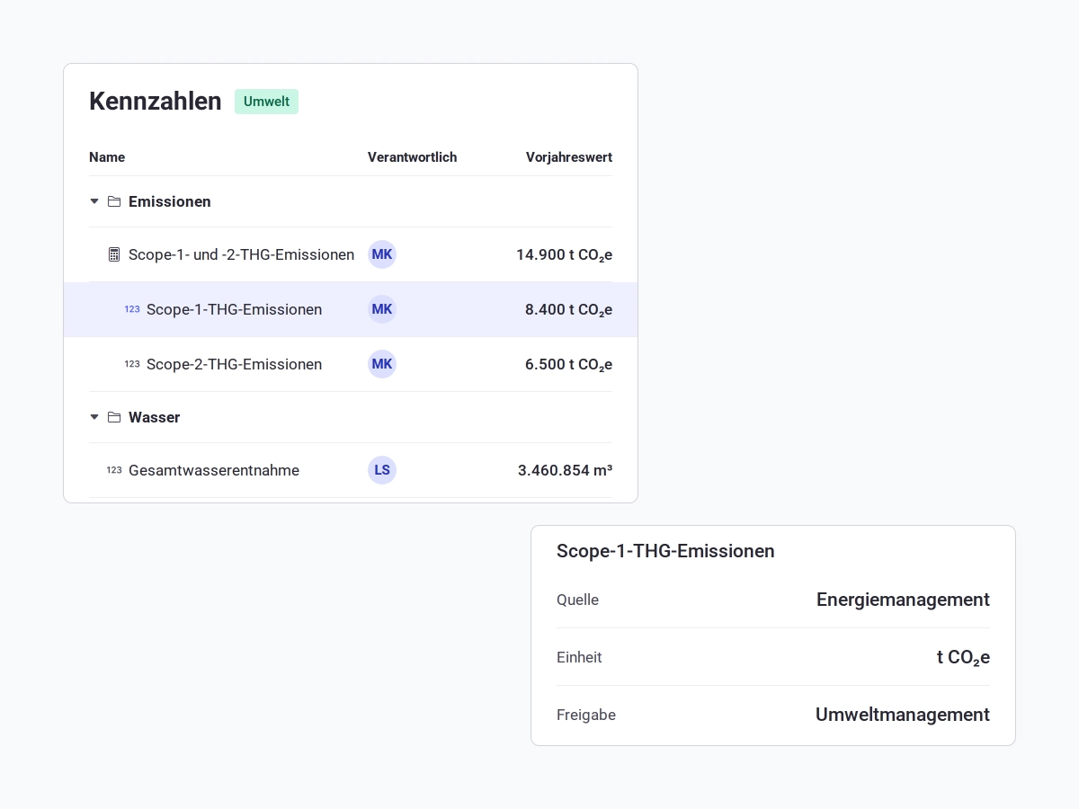Screen dimensions: 1079x809
Task: Sort by the Name column header
Action: coord(107,157)
